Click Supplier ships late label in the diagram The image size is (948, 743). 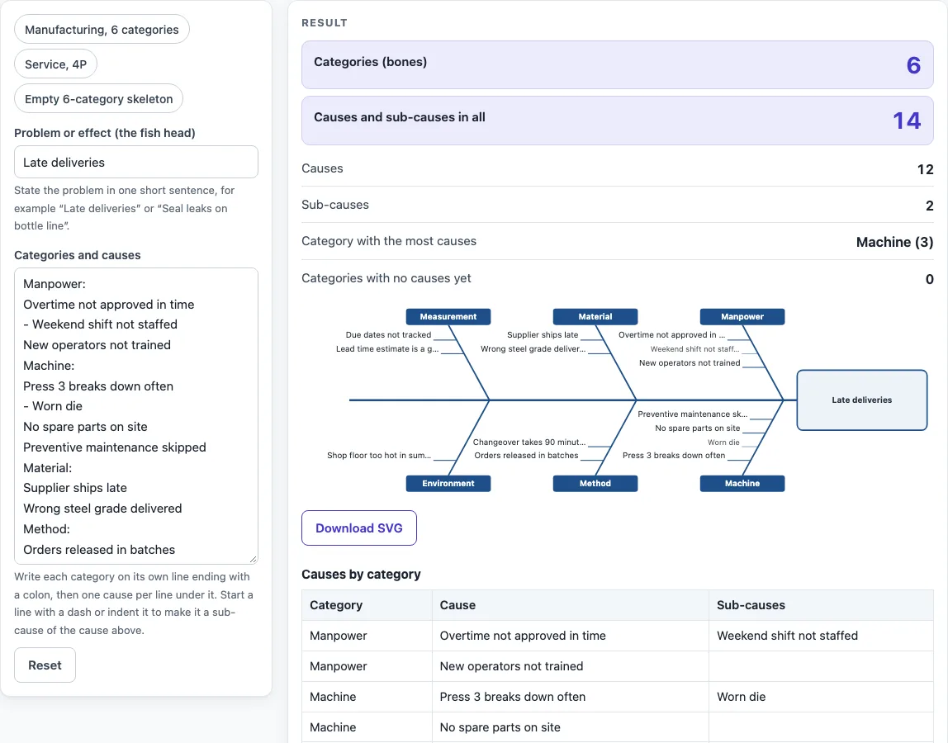[x=543, y=335]
